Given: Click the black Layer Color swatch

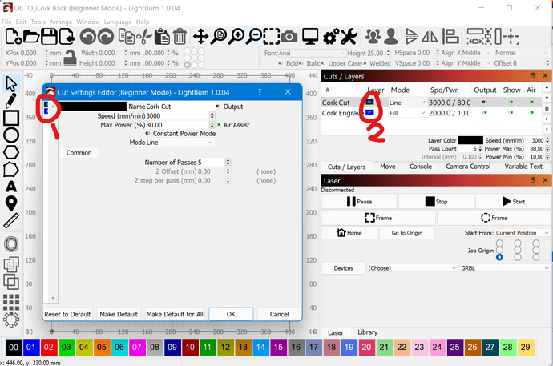Looking at the screenshot, I should pos(470,140).
